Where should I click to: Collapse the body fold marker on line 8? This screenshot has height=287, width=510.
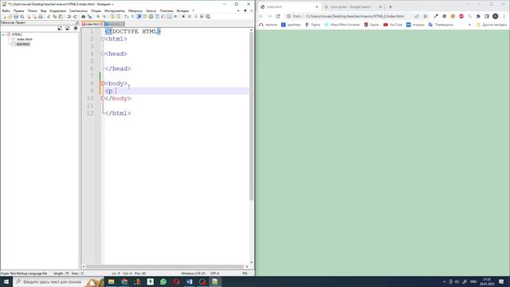pos(103,83)
